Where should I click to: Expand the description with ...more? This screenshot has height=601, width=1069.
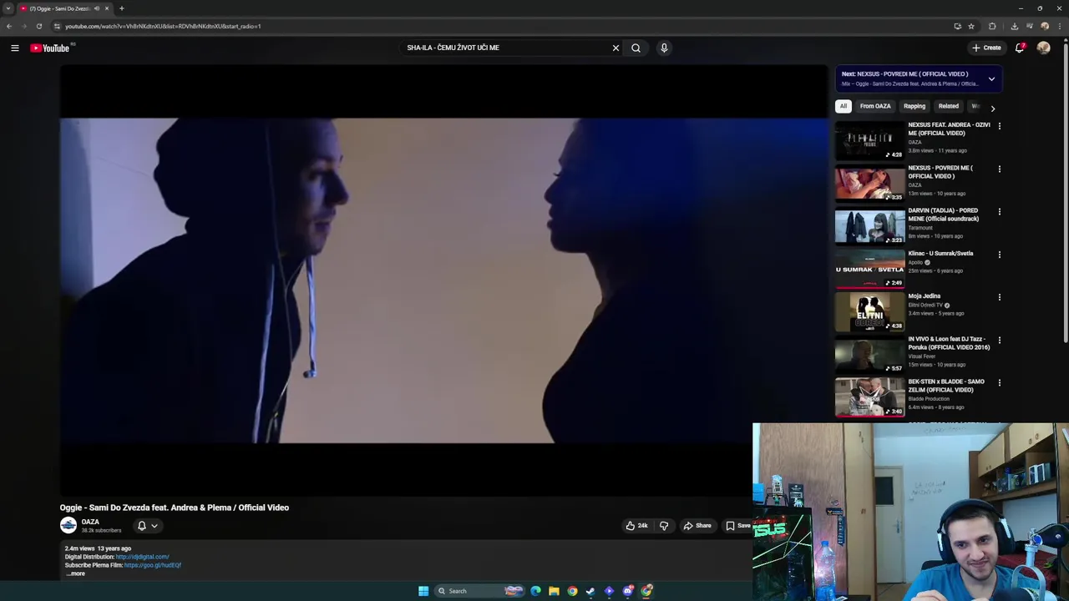pyautogui.click(x=75, y=573)
